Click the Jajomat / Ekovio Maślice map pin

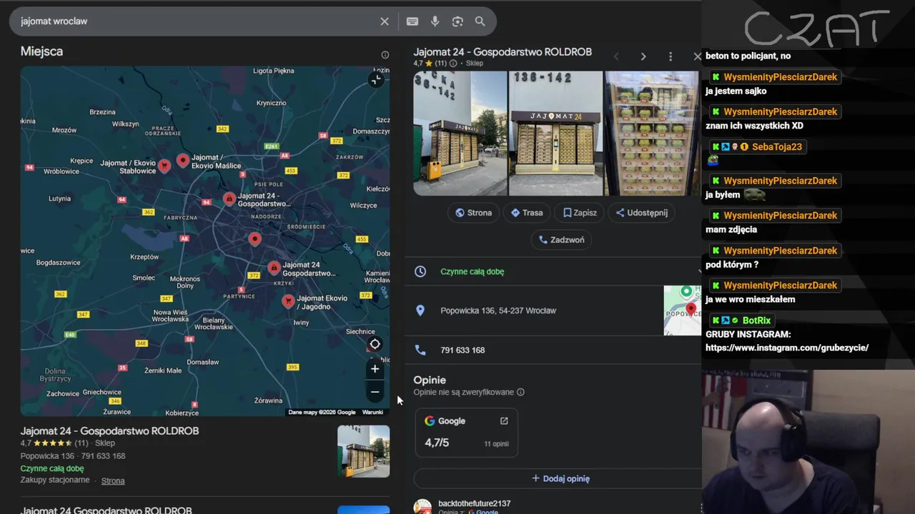click(183, 161)
